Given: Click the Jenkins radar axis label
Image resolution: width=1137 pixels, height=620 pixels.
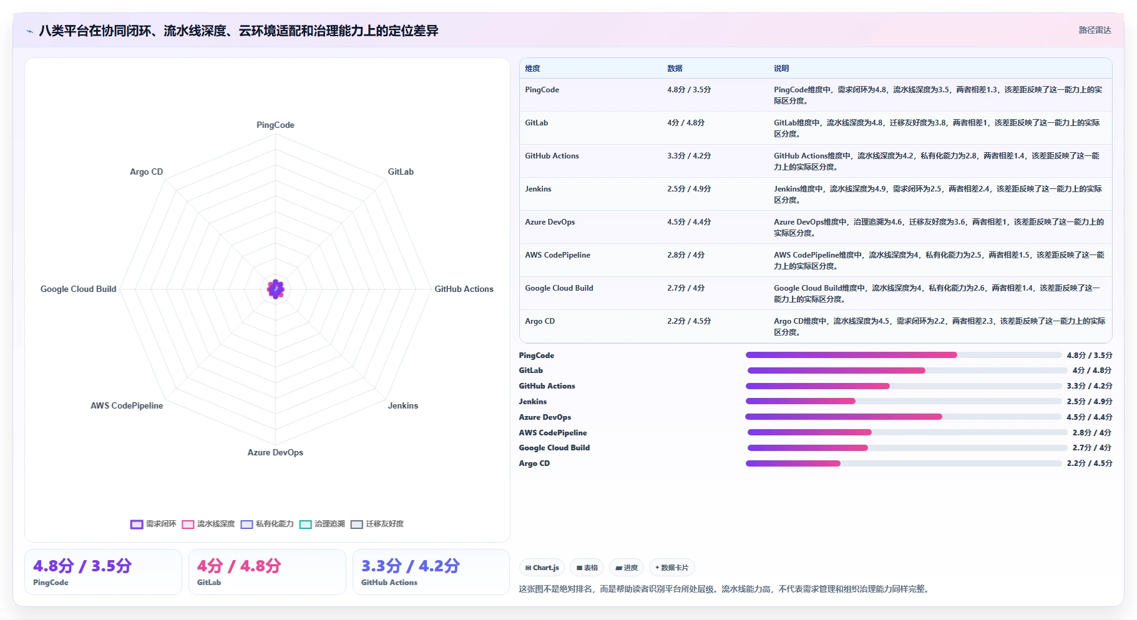Looking at the screenshot, I should coord(403,405).
